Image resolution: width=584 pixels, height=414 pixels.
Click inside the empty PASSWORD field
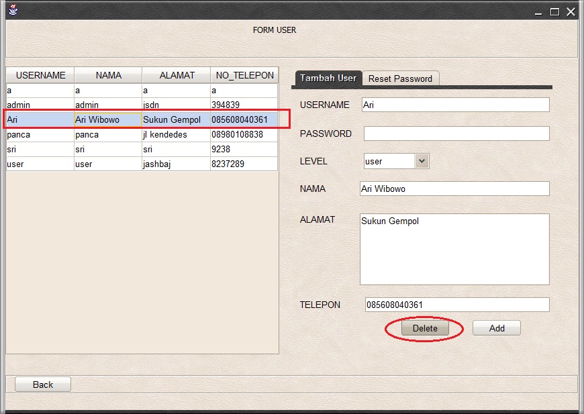point(455,134)
